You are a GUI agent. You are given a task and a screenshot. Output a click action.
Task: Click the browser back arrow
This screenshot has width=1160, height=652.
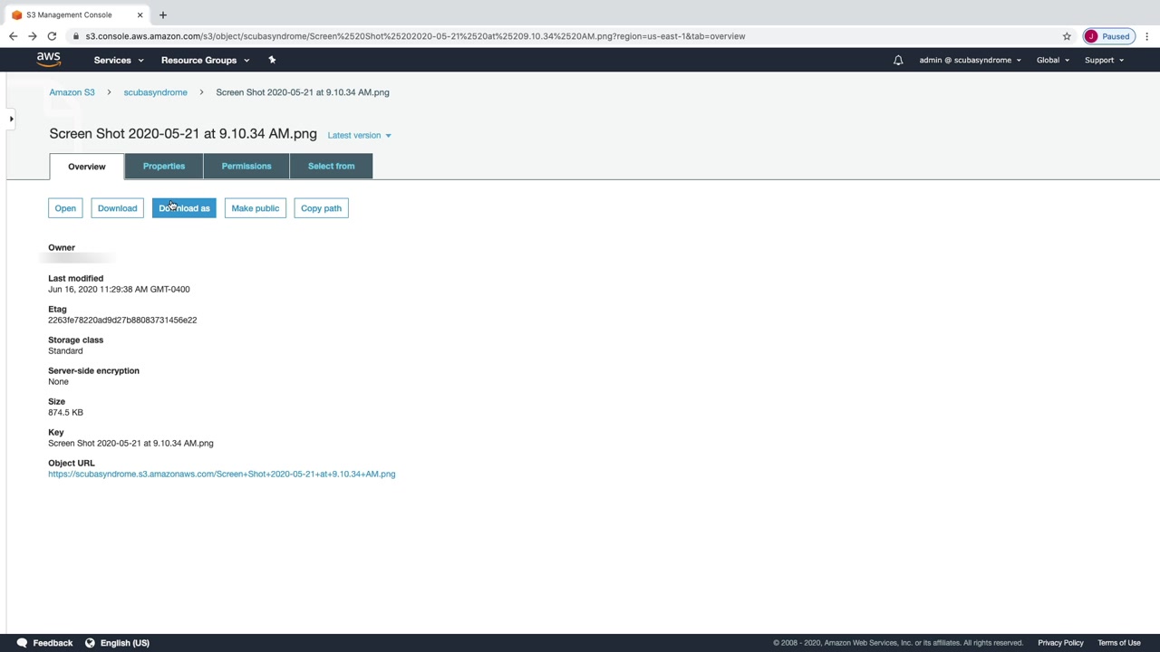coord(13,36)
